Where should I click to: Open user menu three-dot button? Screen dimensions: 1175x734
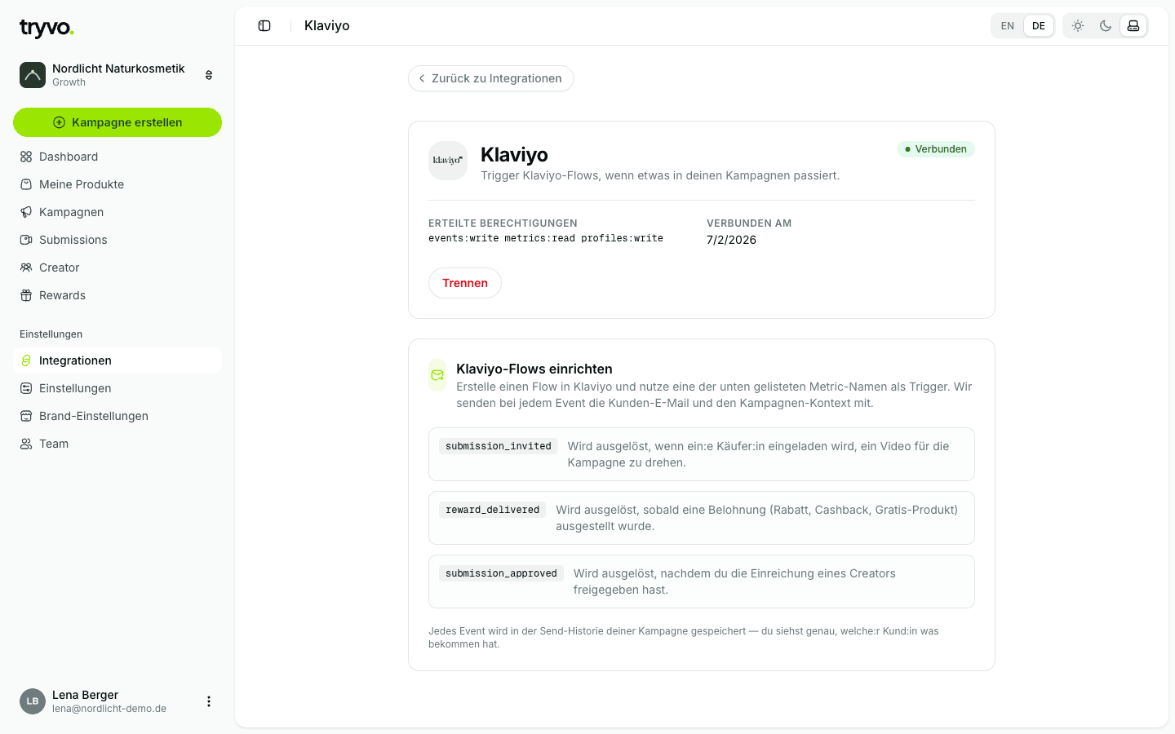coord(209,701)
